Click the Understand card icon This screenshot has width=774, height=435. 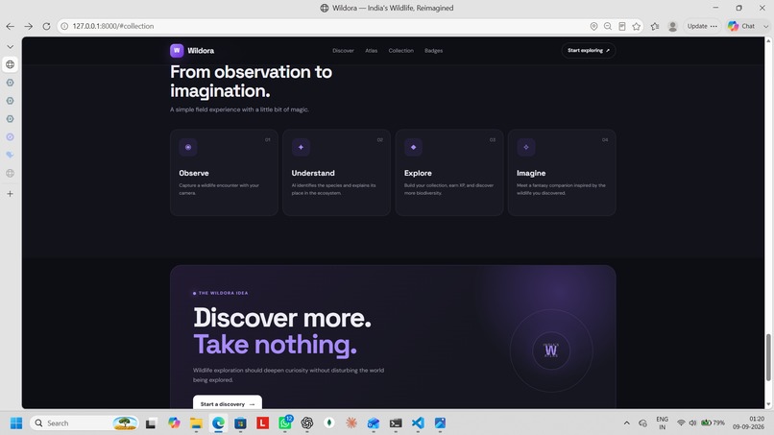301,147
